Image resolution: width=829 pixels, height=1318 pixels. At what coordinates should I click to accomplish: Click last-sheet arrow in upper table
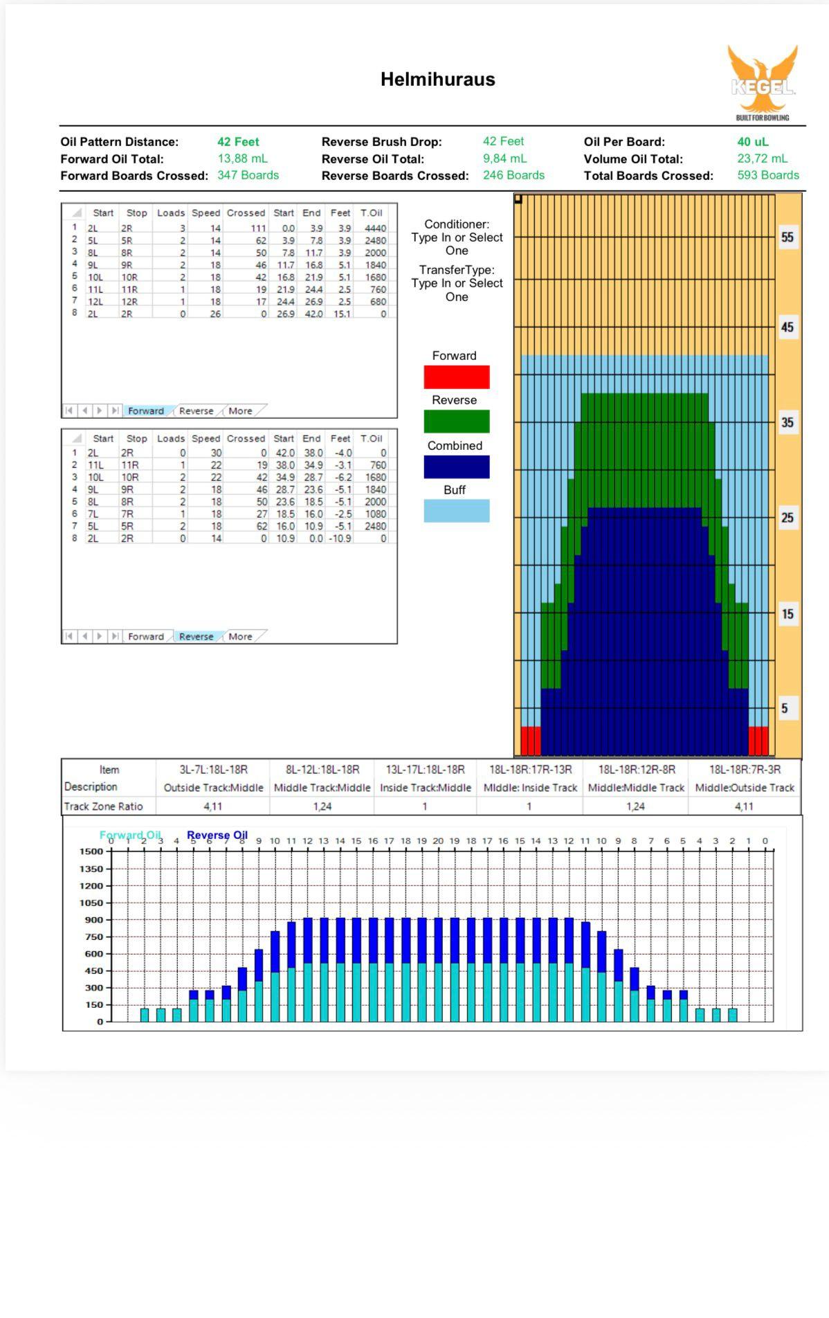[116, 410]
